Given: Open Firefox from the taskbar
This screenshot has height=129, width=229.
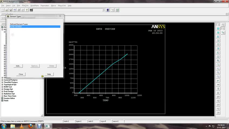Looking at the screenshot, I should [30, 126].
